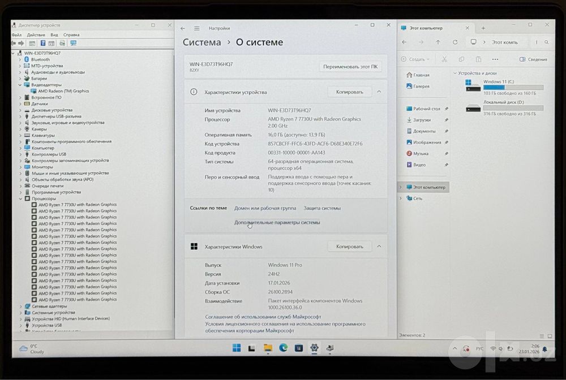This screenshot has height=380, width=566.
Task: Open Файл menu in Device Manager
Action: [16, 35]
